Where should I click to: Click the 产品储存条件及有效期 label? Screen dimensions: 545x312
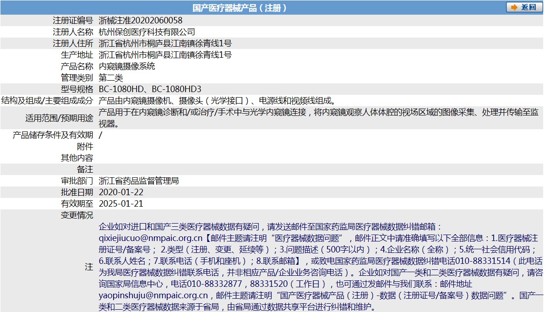[53, 135]
